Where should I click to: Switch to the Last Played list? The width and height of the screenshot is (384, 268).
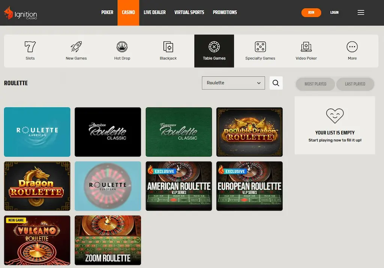tap(355, 84)
